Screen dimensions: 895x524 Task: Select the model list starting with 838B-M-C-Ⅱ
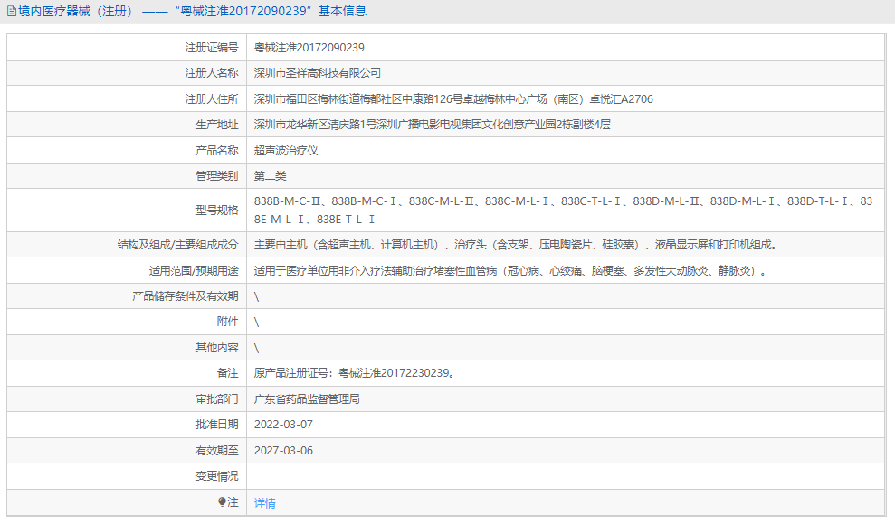point(563,211)
